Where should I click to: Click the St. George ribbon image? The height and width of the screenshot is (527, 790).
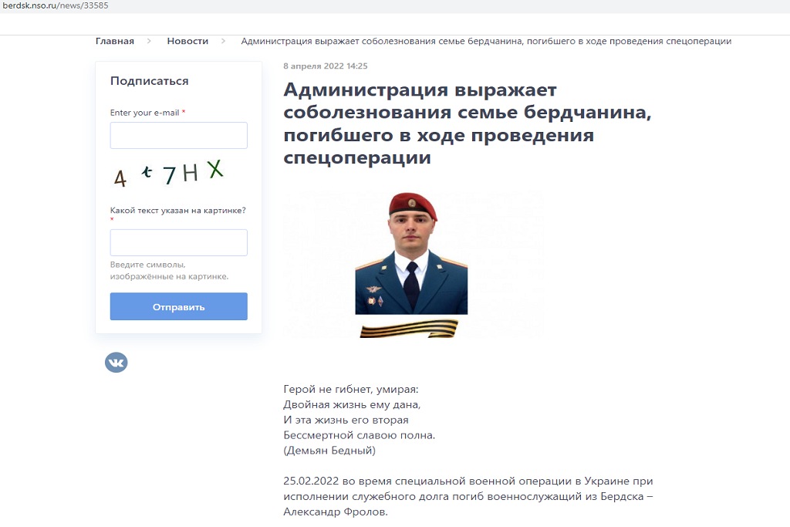[x=409, y=329]
